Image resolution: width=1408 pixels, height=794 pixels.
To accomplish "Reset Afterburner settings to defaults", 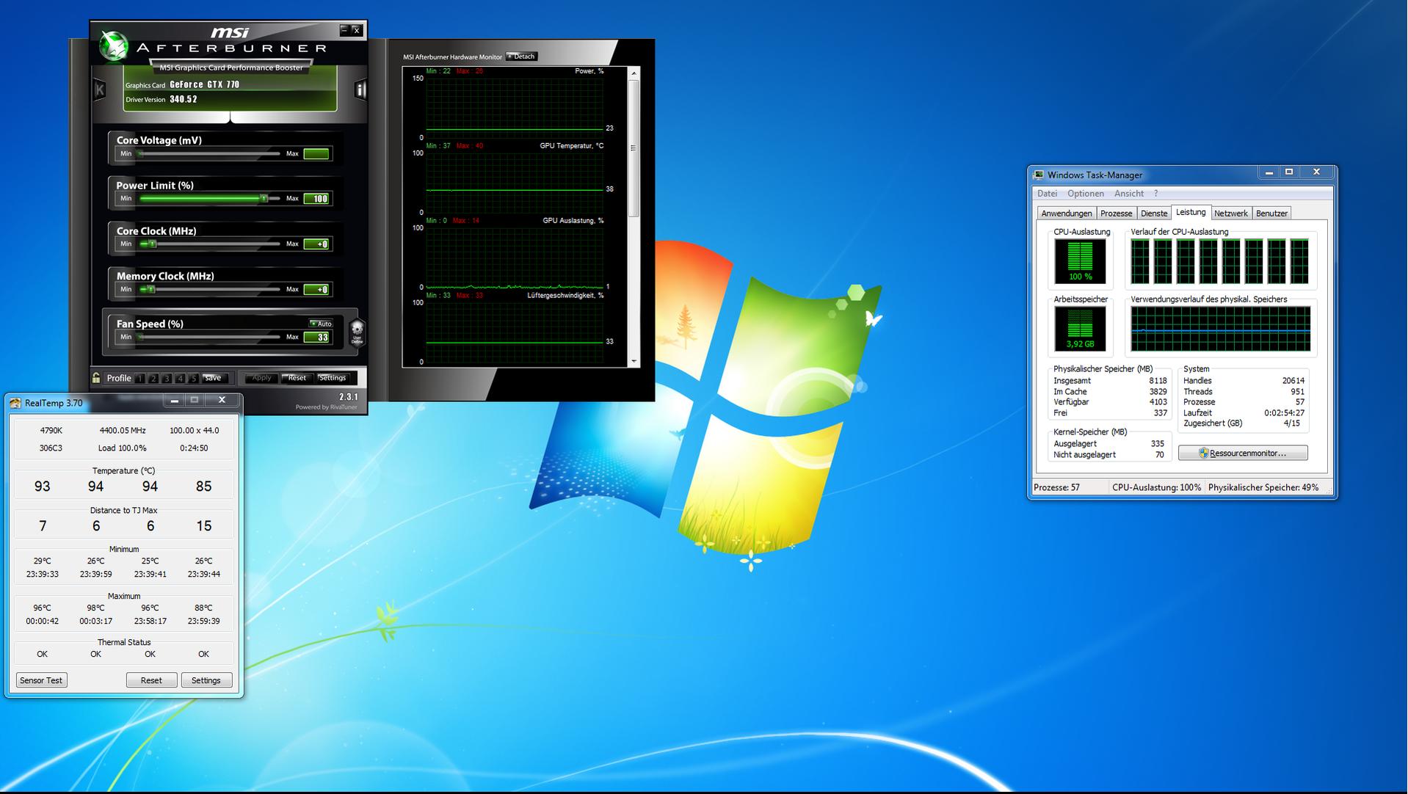I will point(297,378).
